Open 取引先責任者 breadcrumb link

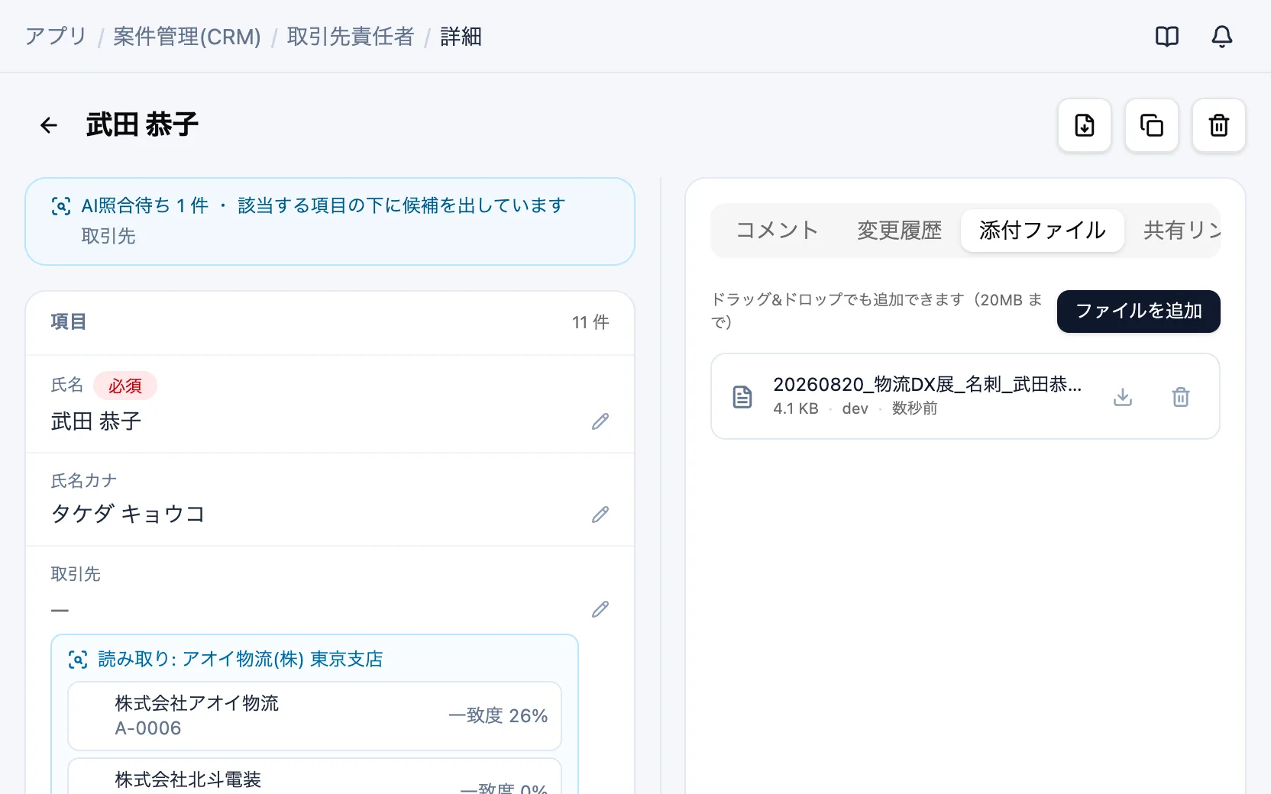(351, 37)
